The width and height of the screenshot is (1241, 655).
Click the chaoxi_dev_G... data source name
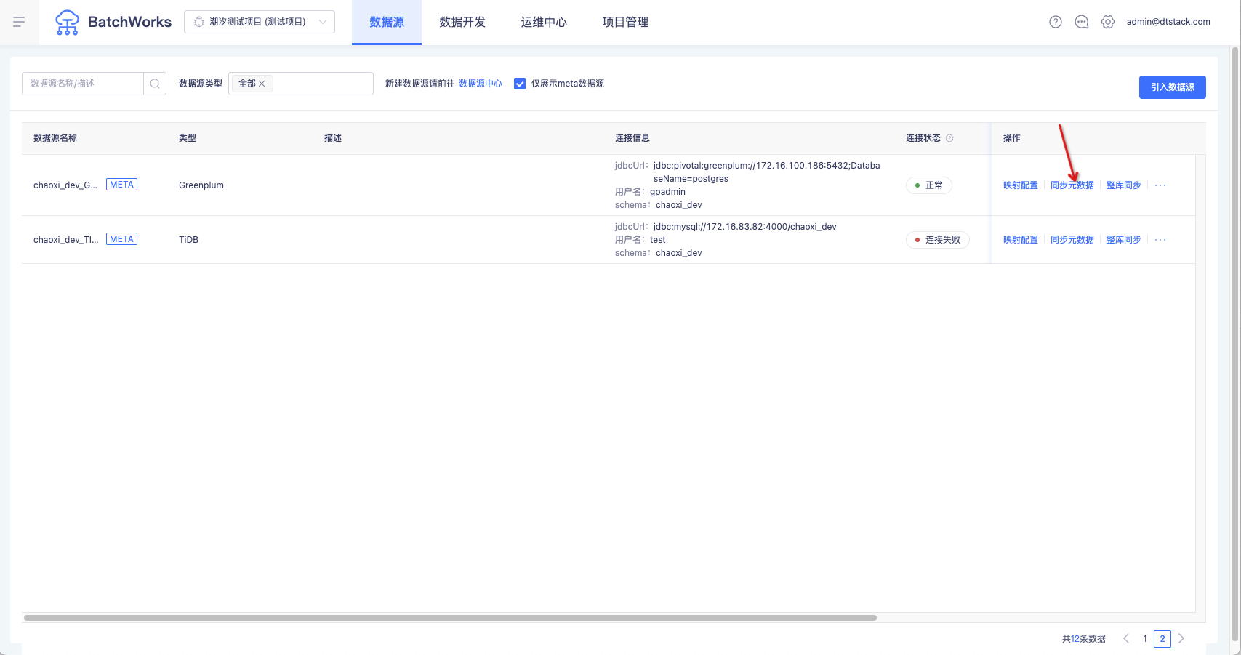[x=65, y=185]
